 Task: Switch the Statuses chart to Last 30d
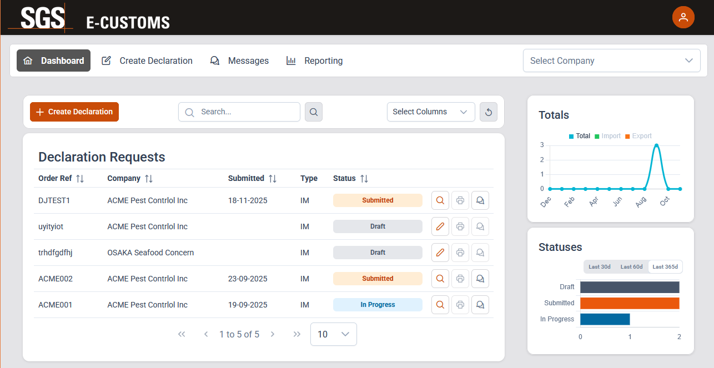[x=599, y=267]
